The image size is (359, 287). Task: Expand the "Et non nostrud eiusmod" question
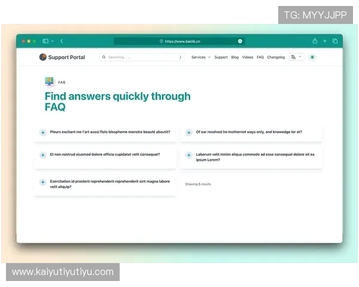[43, 155]
